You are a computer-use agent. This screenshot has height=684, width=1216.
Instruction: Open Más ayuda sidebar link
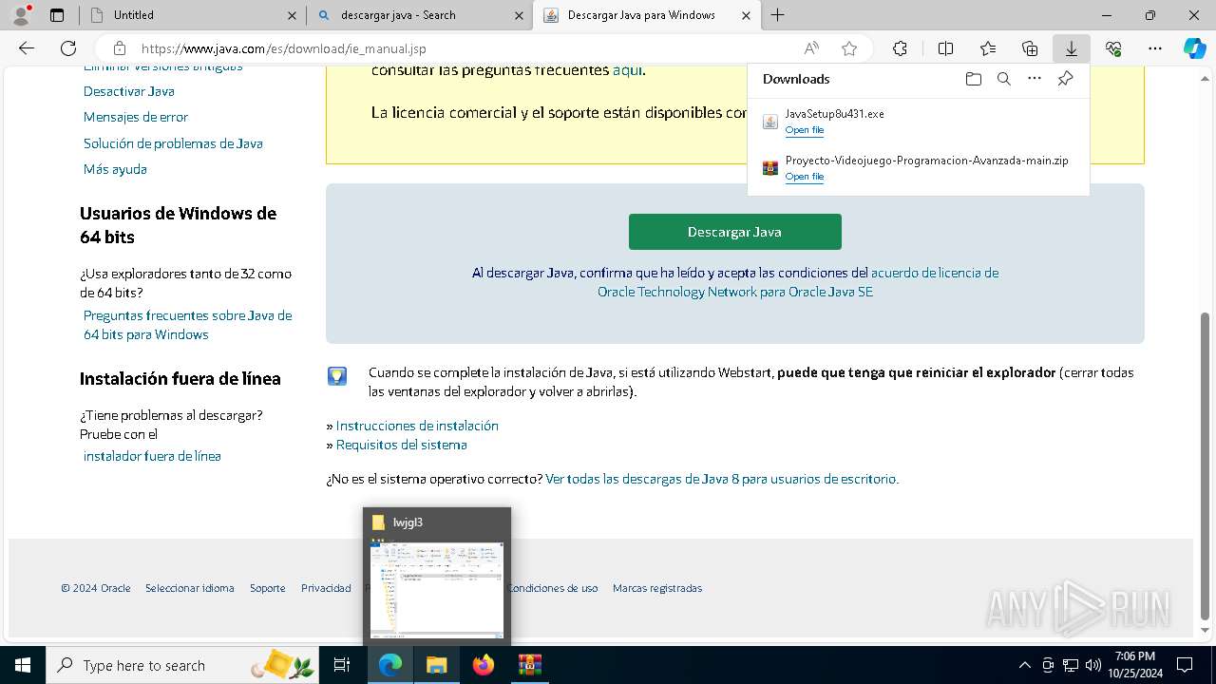click(115, 169)
